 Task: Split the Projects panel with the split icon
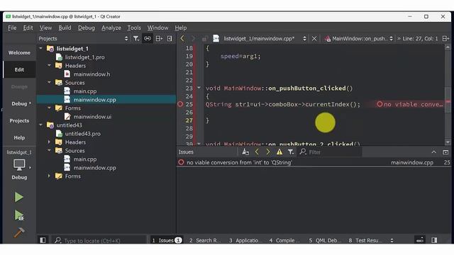pyautogui.click(x=159, y=38)
